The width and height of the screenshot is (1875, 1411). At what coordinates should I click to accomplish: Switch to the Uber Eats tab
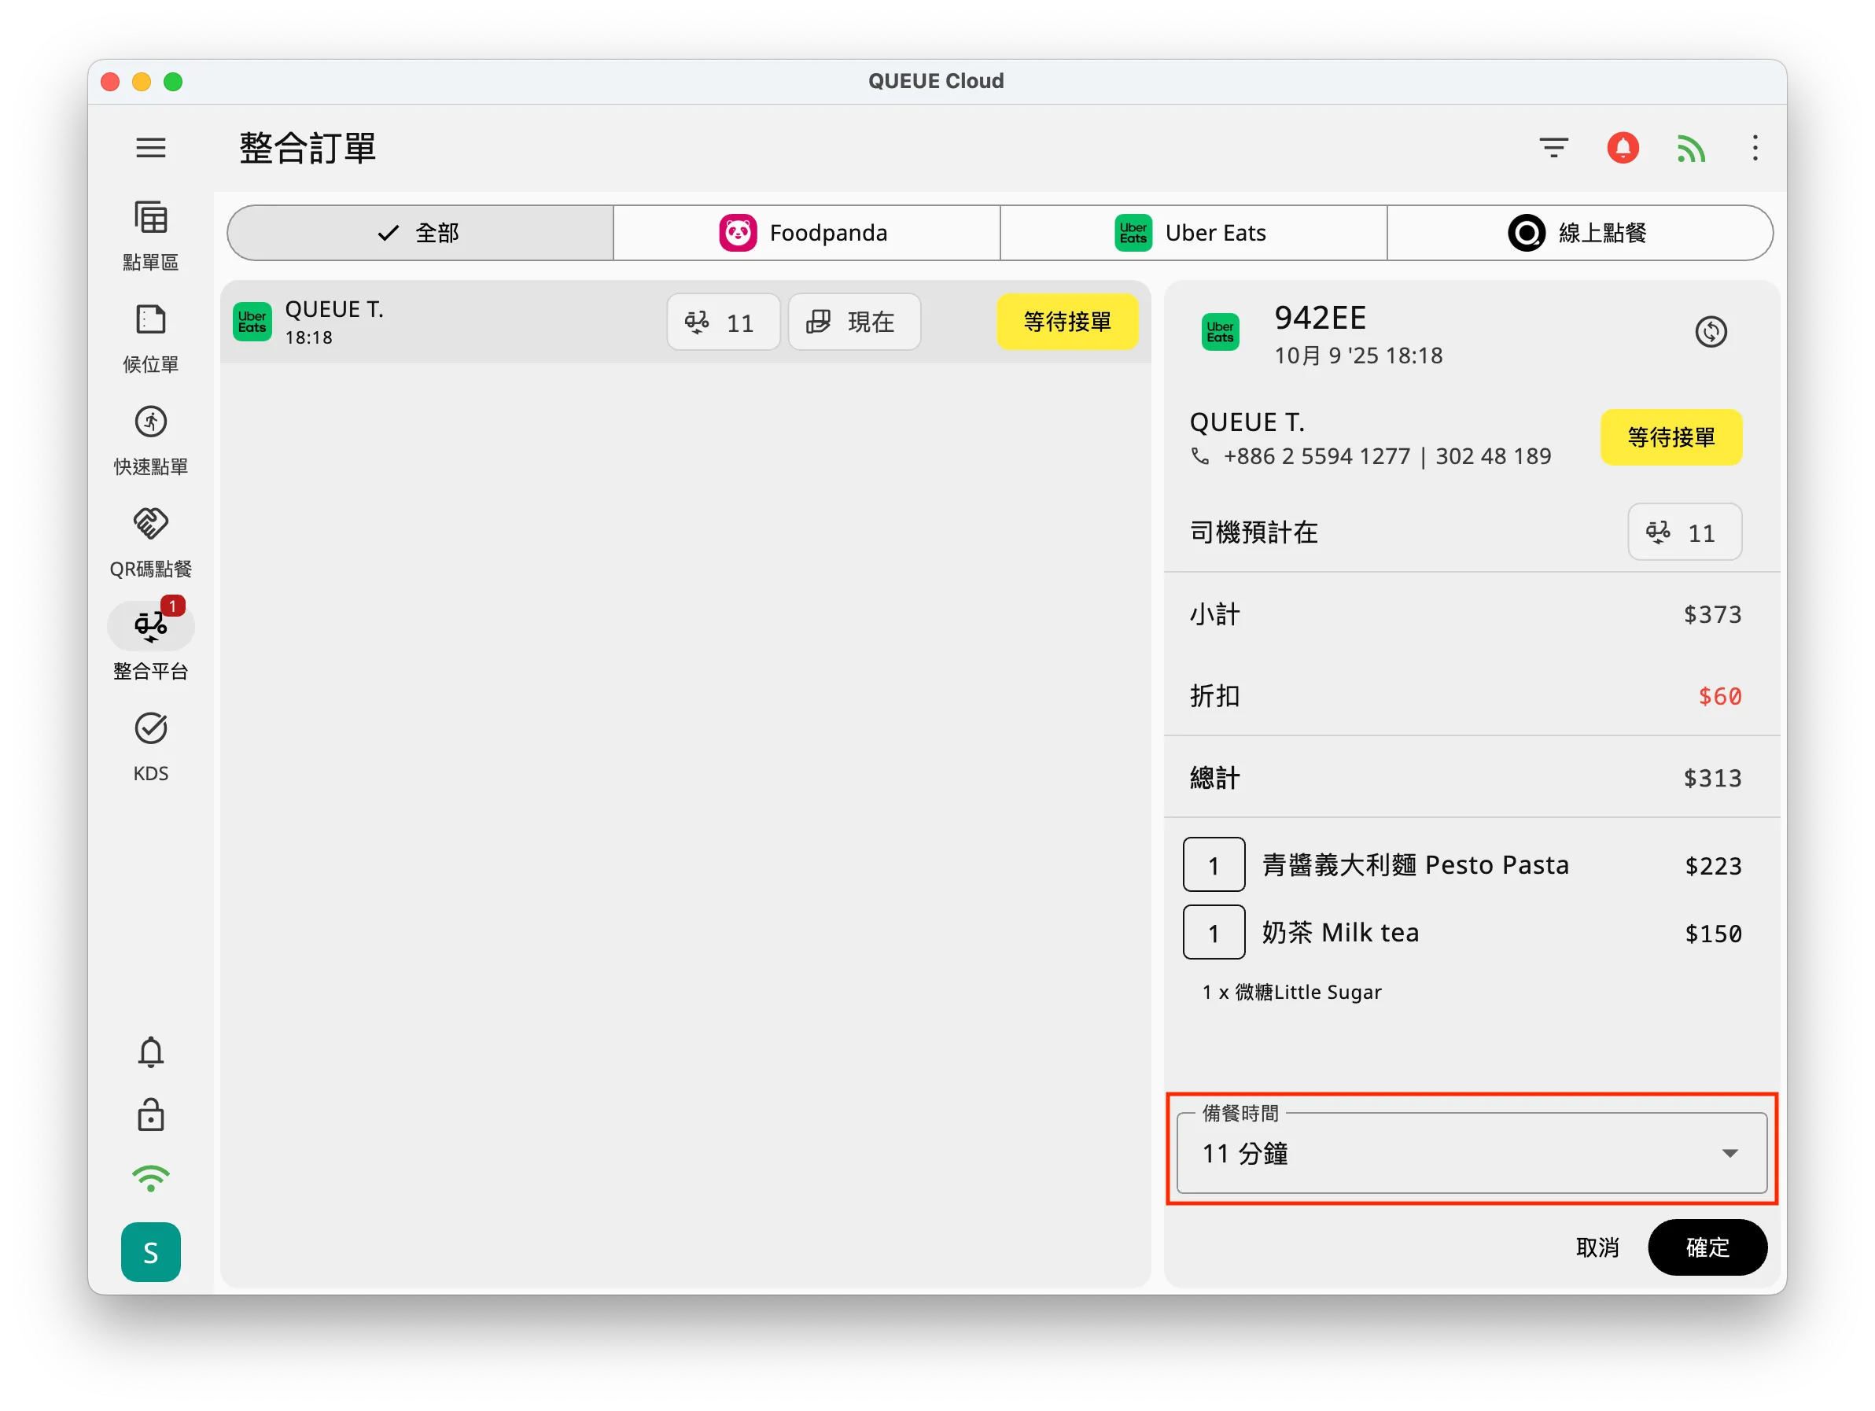[x=1192, y=233]
